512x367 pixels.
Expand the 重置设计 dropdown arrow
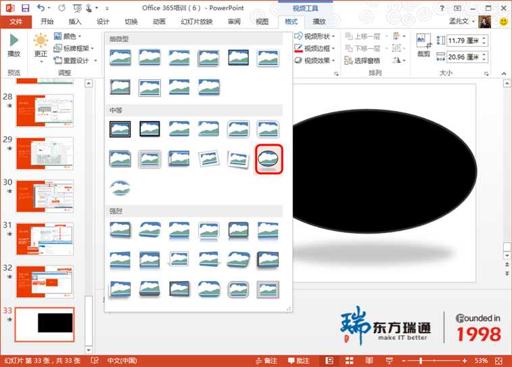95,60
